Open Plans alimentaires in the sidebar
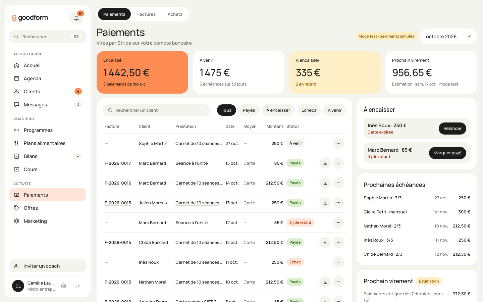The image size is (483, 302). [48, 143]
